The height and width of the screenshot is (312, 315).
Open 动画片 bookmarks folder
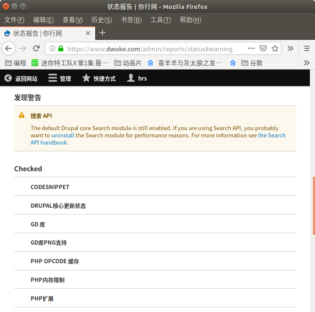point(128,63)
